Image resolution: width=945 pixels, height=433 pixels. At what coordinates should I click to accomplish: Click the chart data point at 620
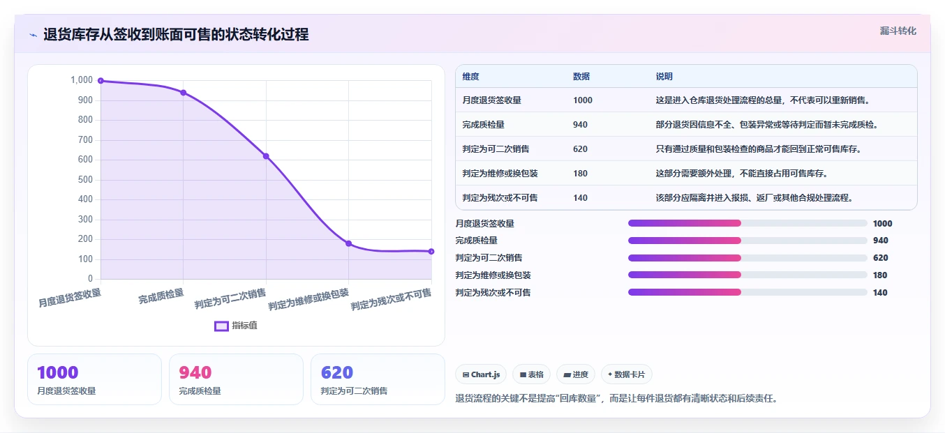click(x=266, y=156)
